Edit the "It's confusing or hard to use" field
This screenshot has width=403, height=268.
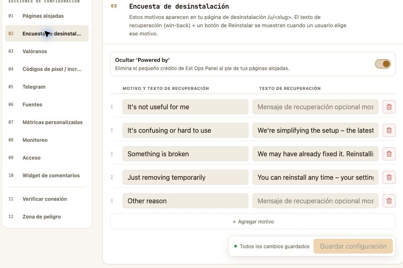click(x=185, y=130)
